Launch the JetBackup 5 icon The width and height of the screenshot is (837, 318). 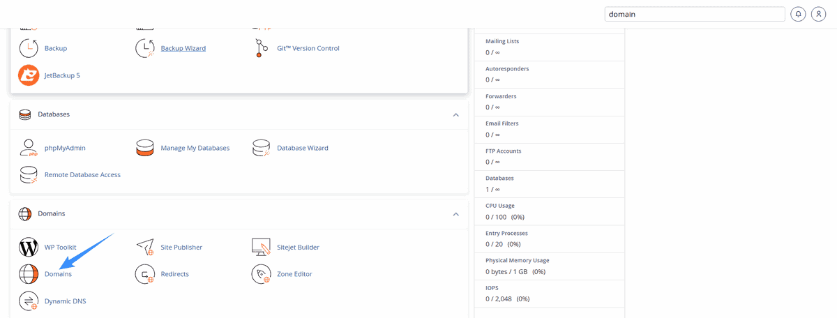pyautogui.click(x=29, y=75)
